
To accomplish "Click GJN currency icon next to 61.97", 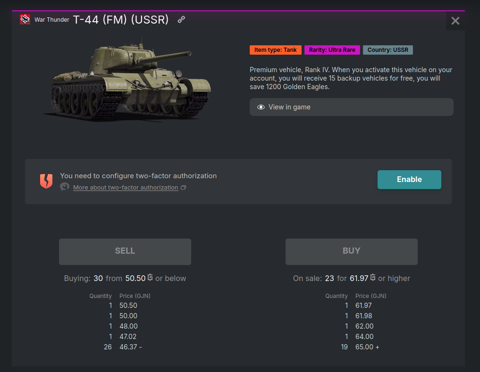I will [x=373, y=278].
